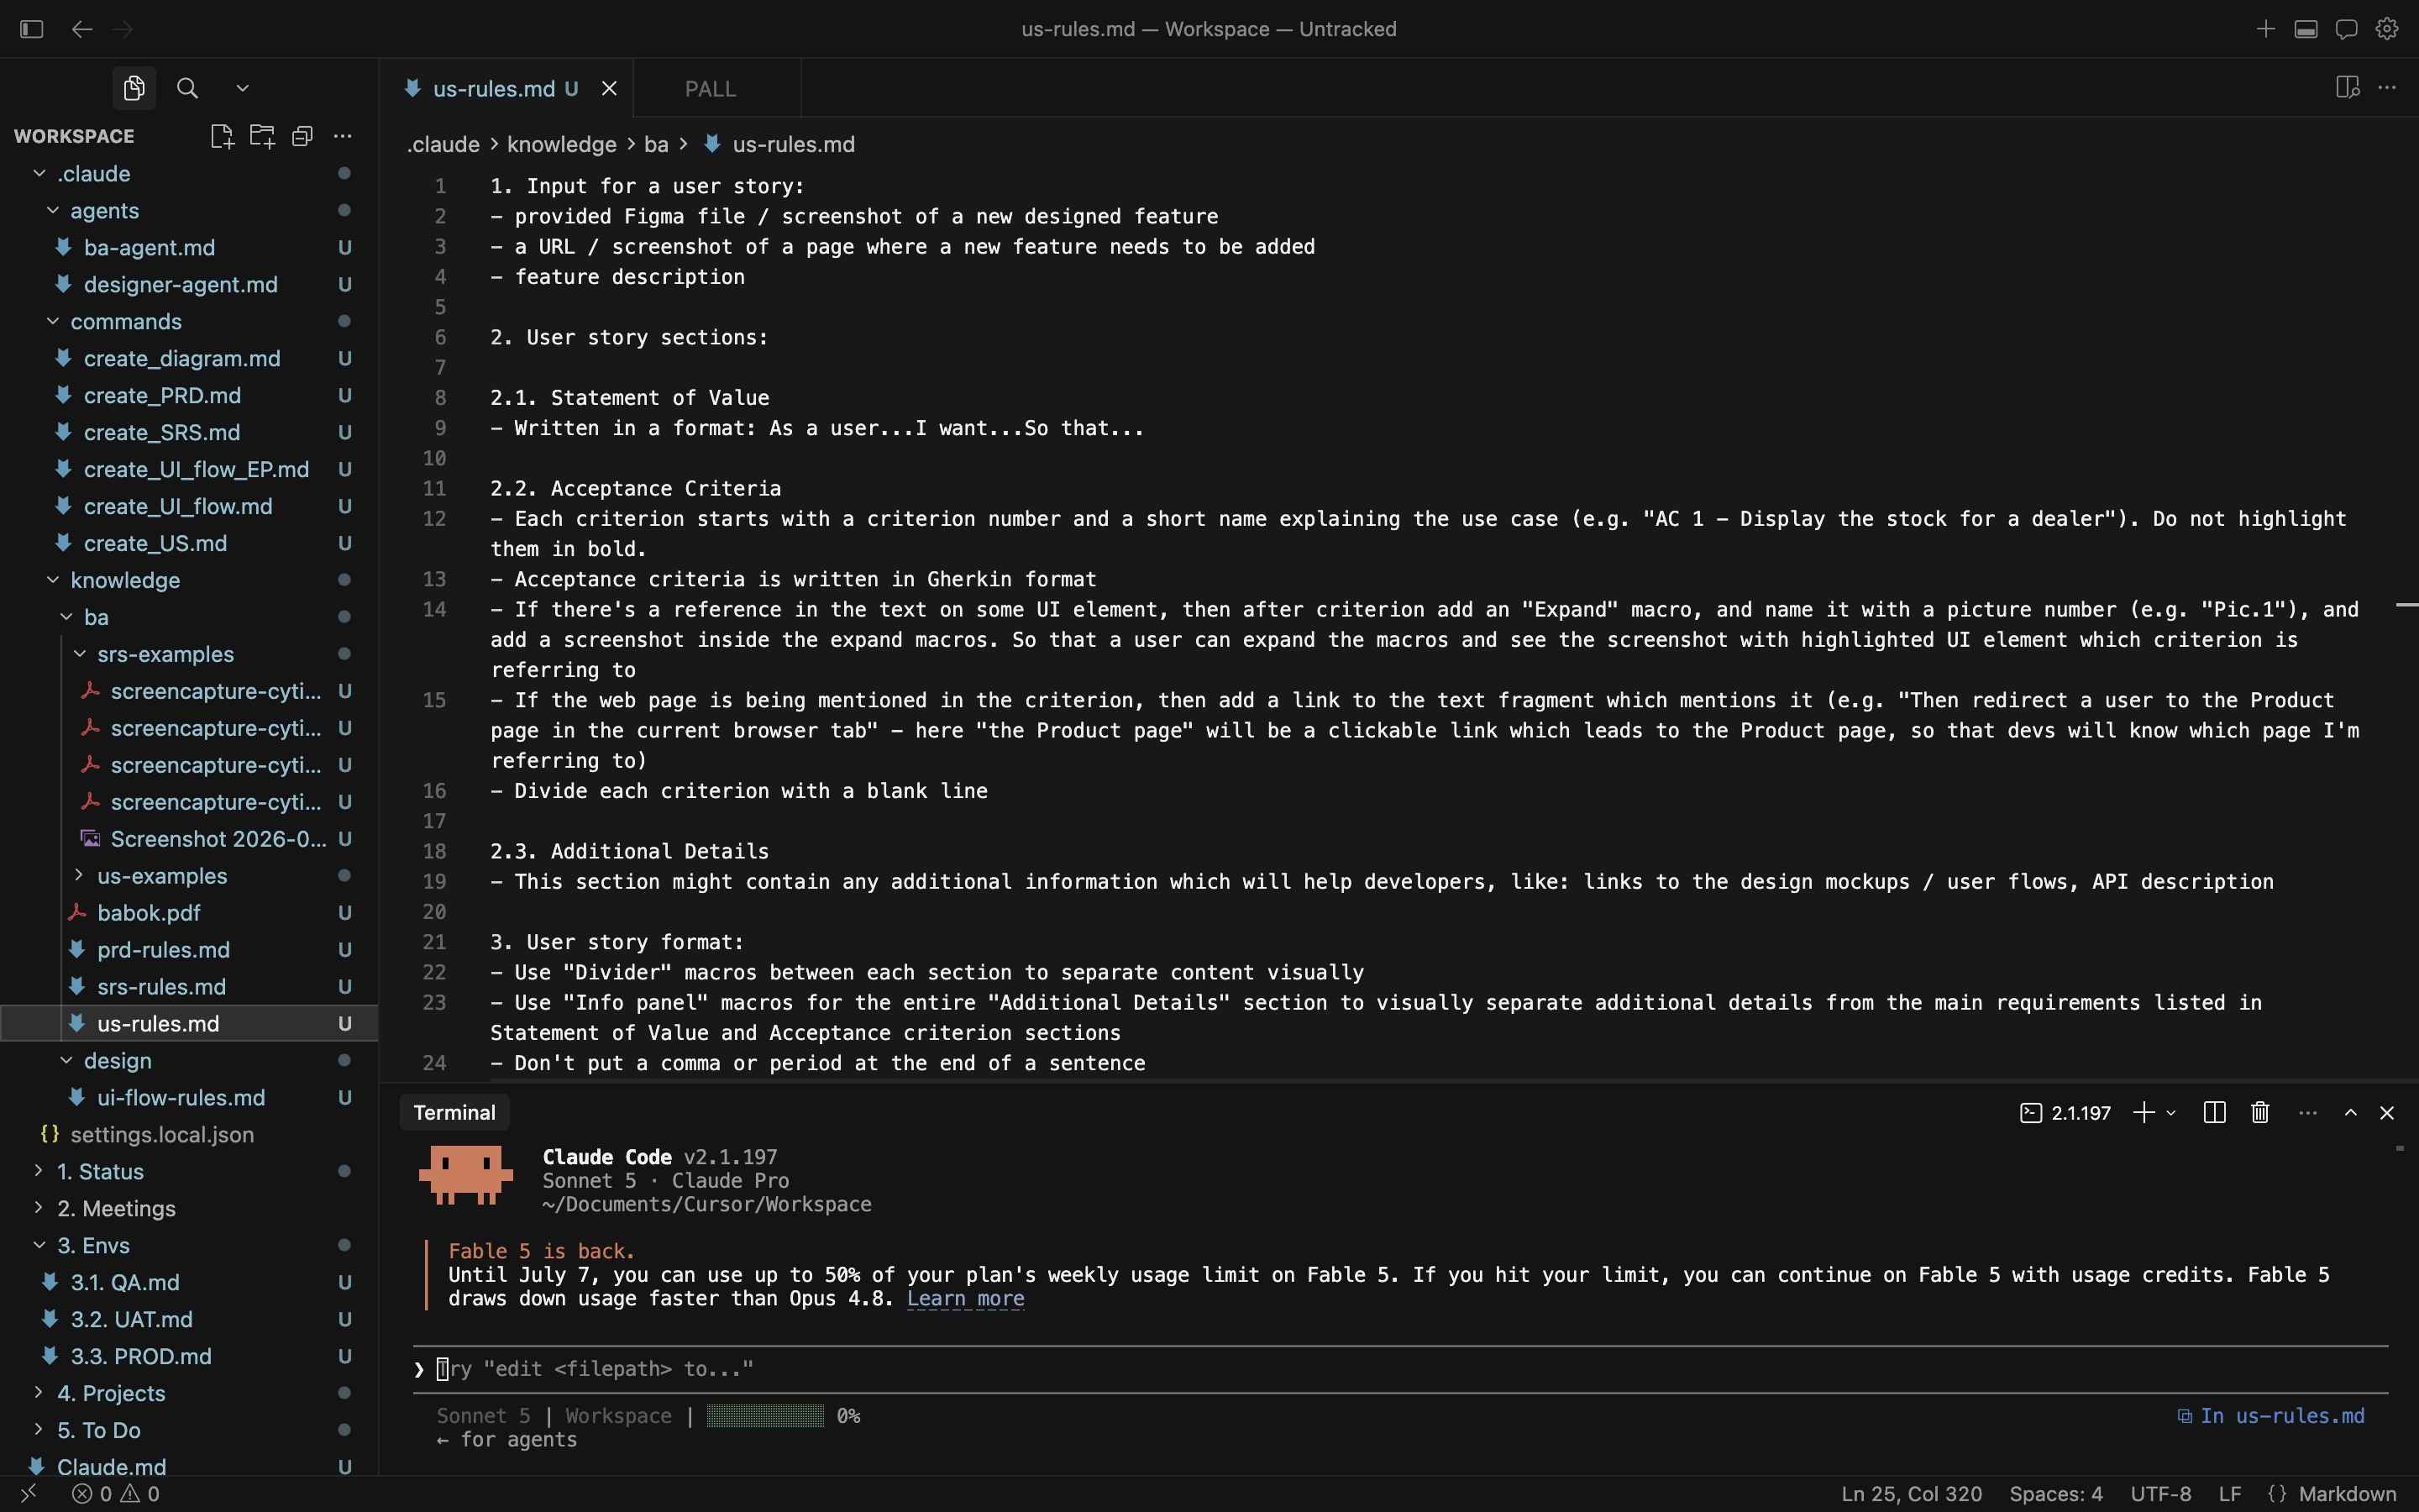Click the ba breadcrumb
The image size is (2419, 1512).
656,144
